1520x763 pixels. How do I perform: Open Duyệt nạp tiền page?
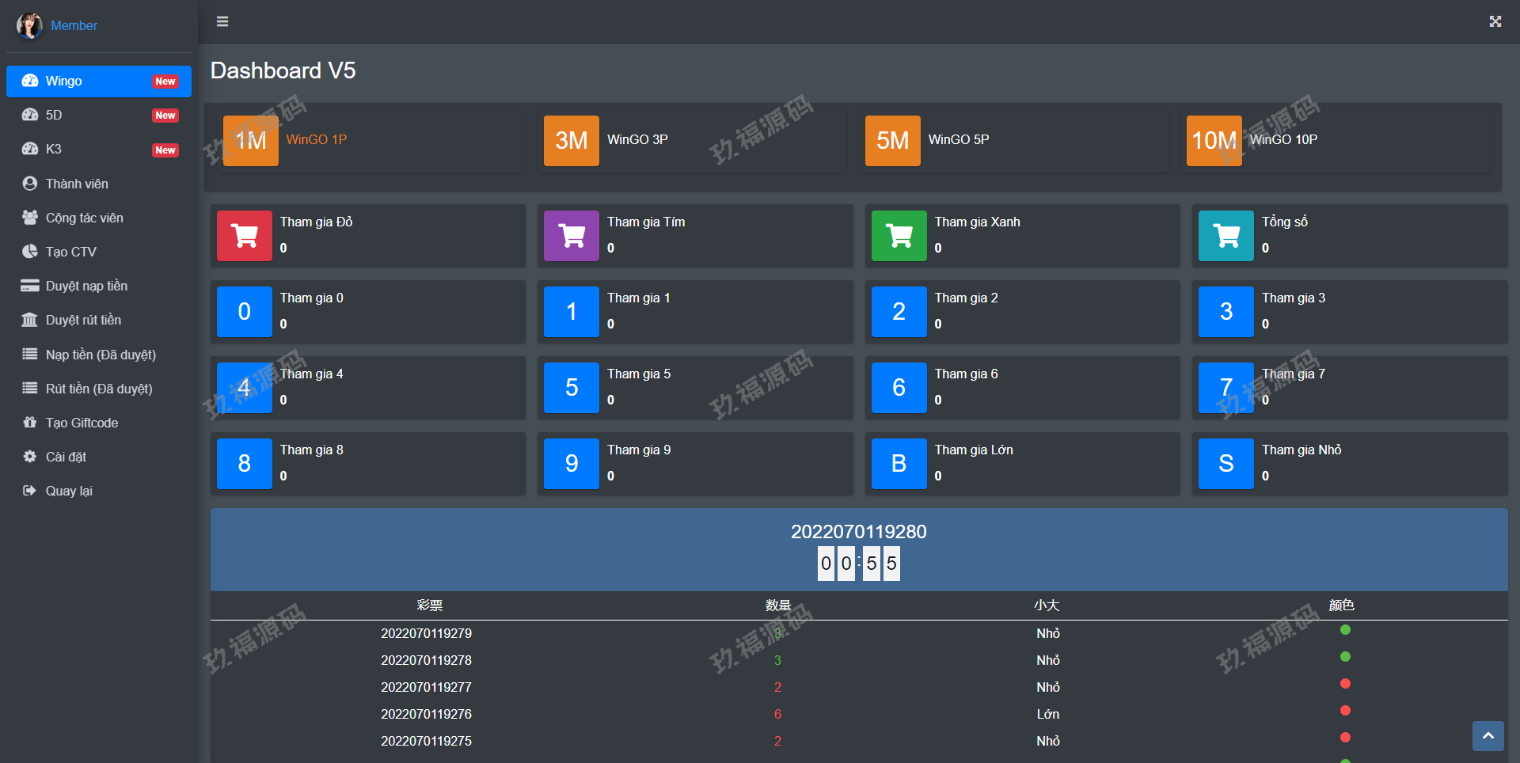point(86,286)
